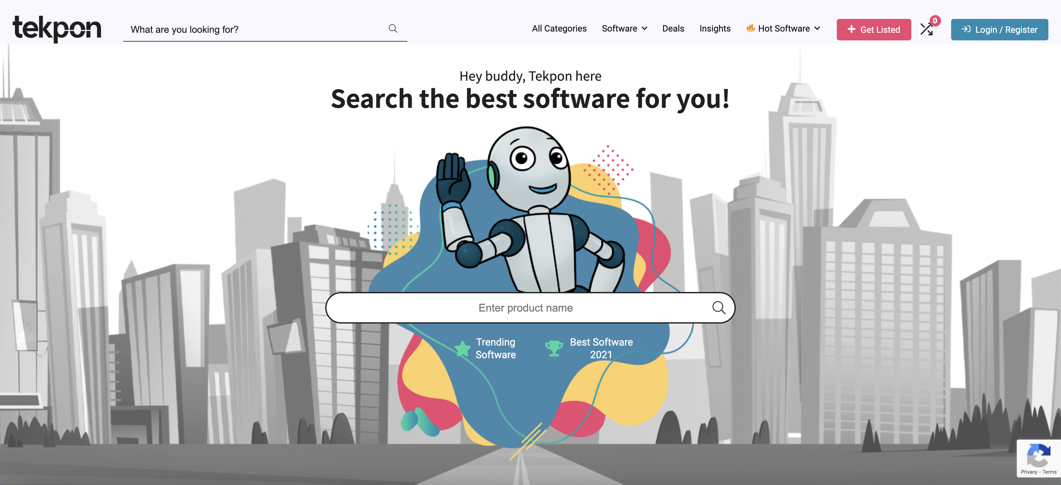Click the green trophy icon
This screenshot has width=1061, height=485.
554,348
